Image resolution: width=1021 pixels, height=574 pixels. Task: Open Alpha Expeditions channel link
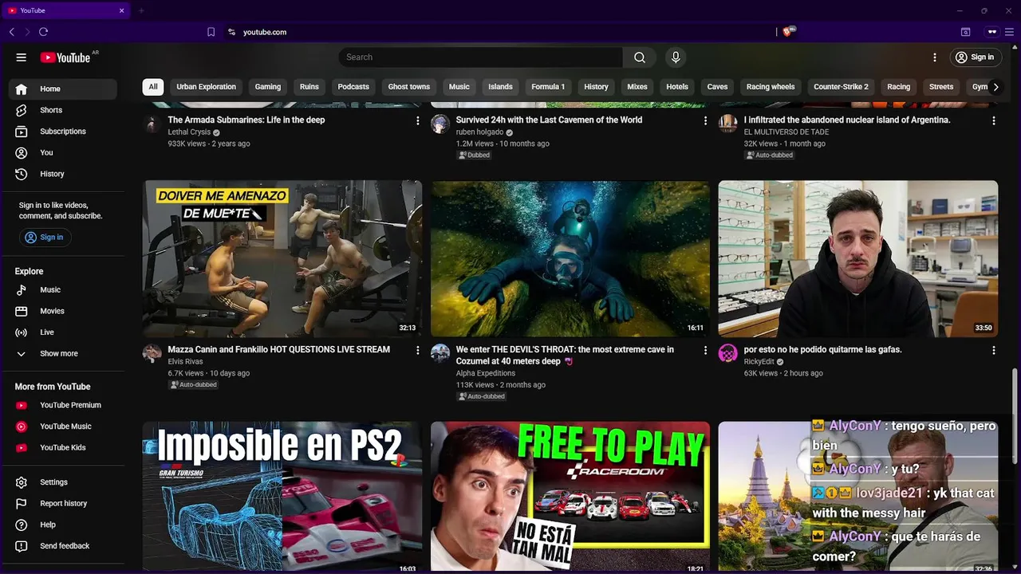[x=486, y=373]
